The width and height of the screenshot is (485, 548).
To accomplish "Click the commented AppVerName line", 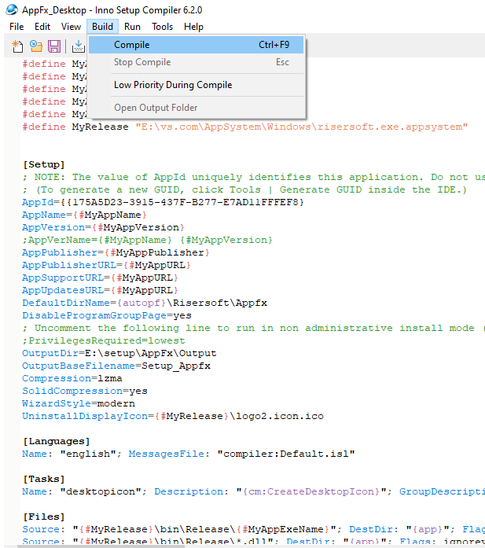I will point(147,240).
